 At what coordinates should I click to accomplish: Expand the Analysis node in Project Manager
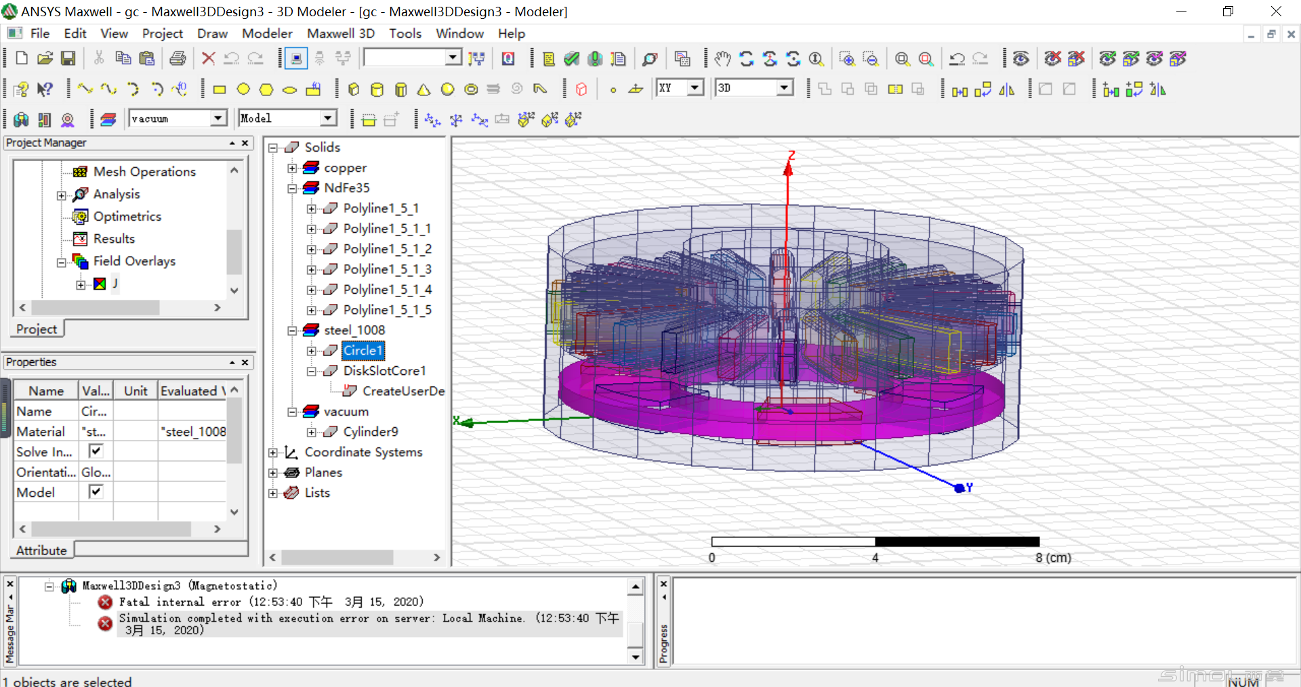(62, 195)
